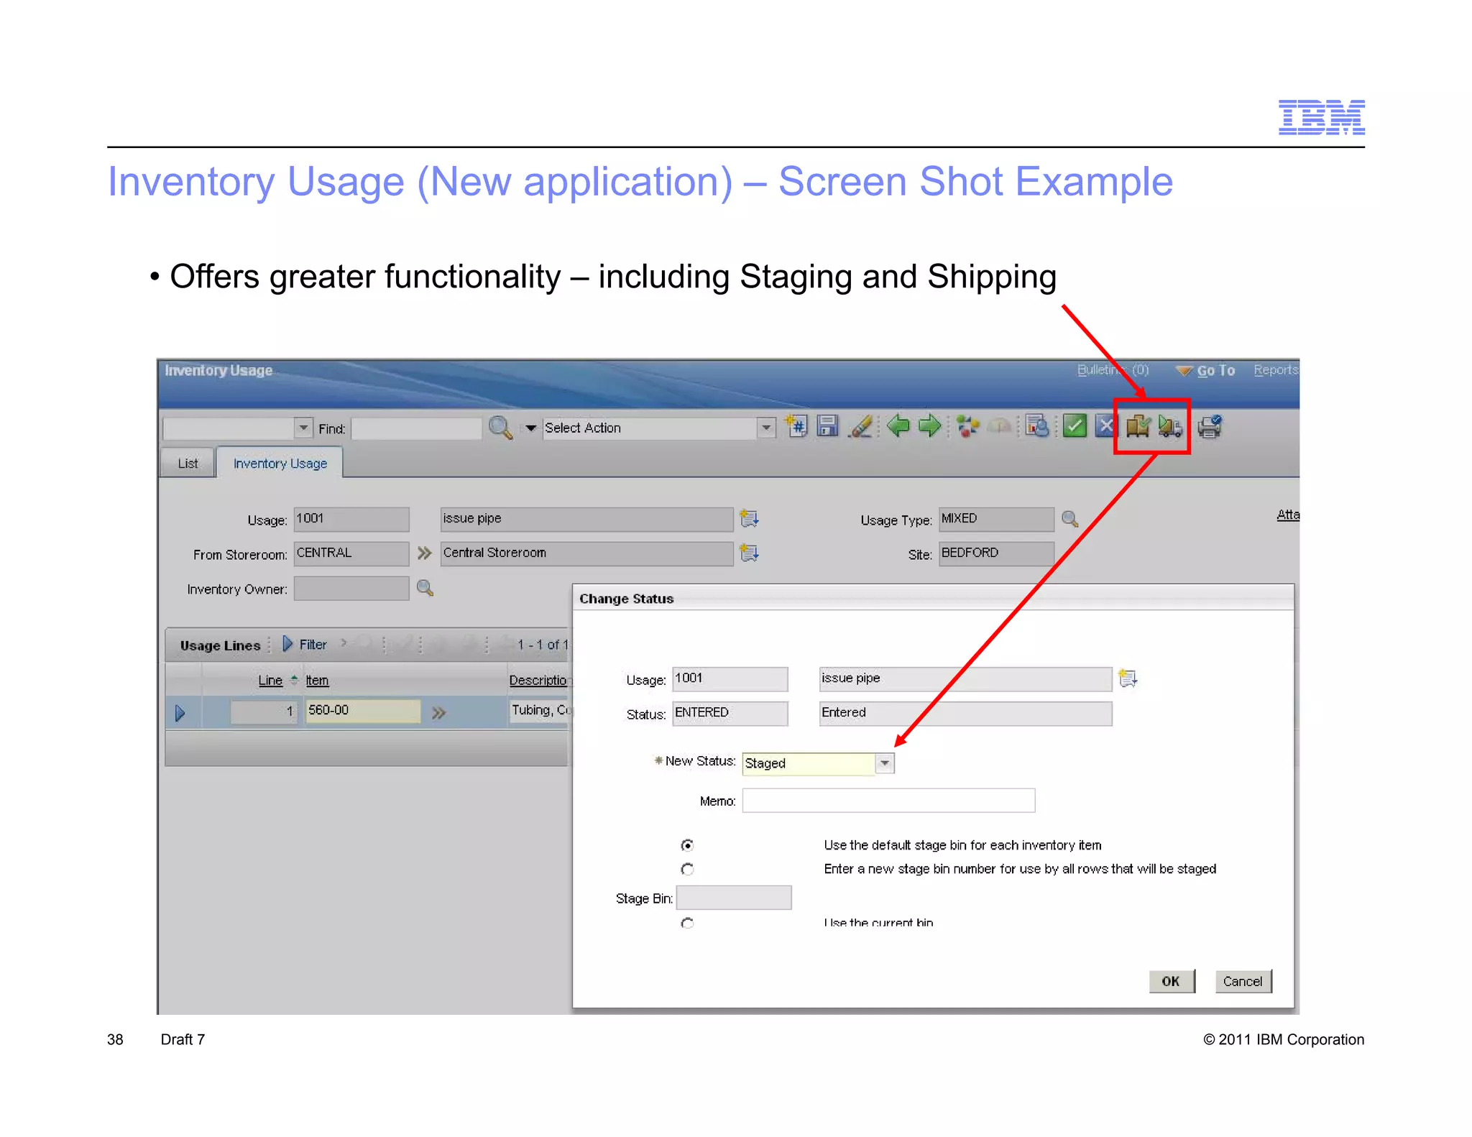Click the small black arrow beside search icon
This screenshot has width=1472, height=1137.
pos(530,428)
